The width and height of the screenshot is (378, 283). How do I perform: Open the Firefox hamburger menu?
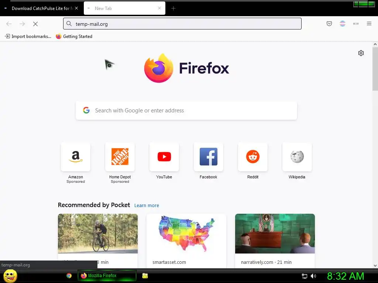pos(369,24)
